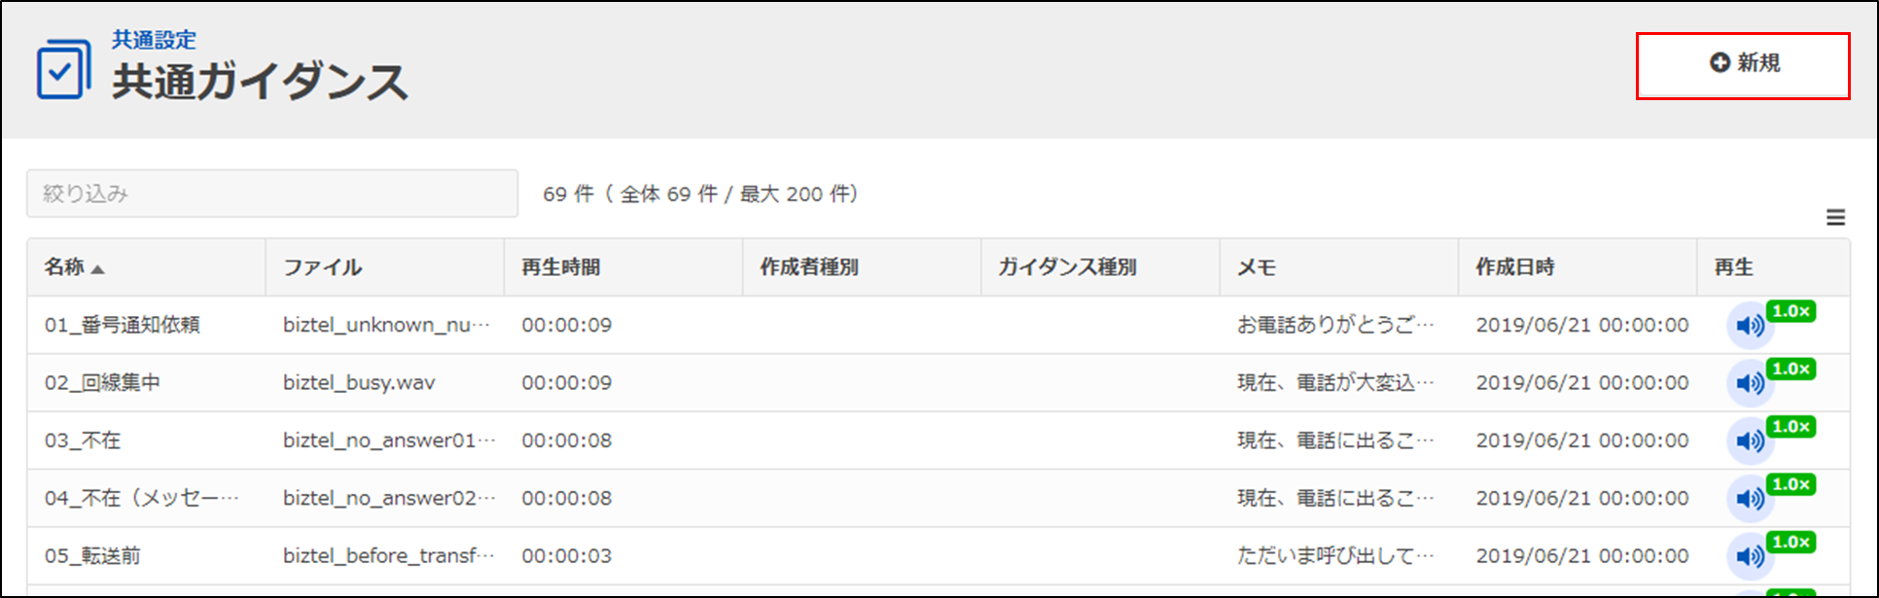Change 1.0x speed badge on first row
Viewport: 1879px width, 598px height.
pos(1790,312)
